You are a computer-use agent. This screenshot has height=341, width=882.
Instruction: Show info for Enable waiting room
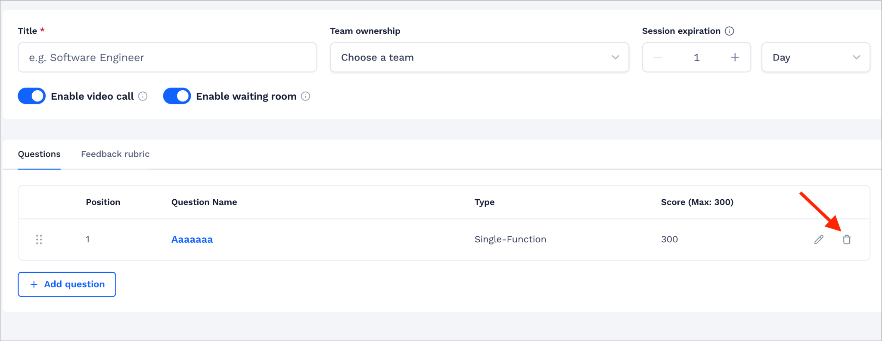click(x=306, y=96)
